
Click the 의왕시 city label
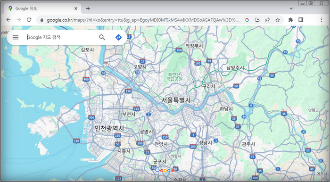pos(176,156)
